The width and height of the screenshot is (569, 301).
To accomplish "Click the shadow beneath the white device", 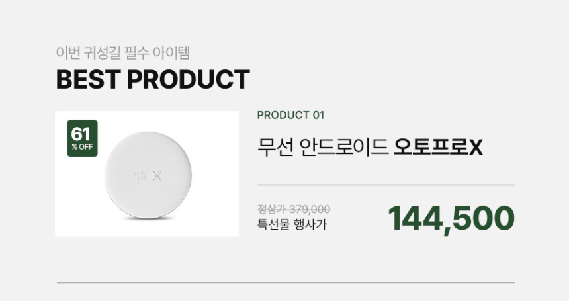I will tap(147, 218).
